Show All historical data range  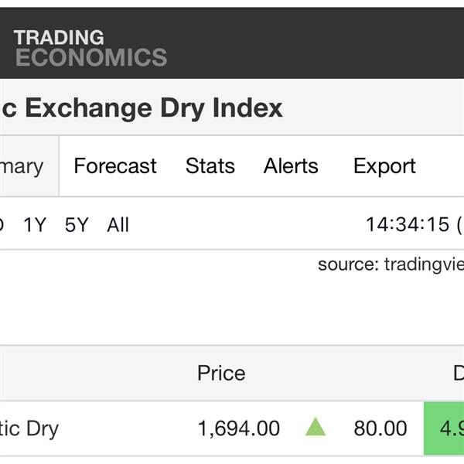tap(118, 224)
